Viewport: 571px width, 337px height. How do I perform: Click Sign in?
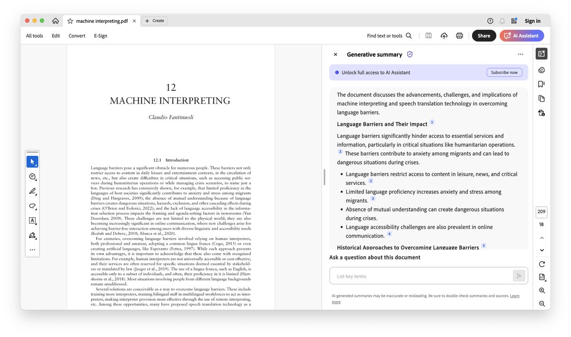(x=532, y=21)
